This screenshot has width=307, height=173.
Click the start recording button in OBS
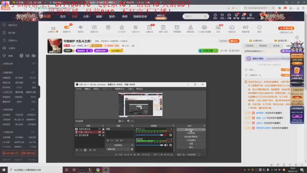point(191,133)
